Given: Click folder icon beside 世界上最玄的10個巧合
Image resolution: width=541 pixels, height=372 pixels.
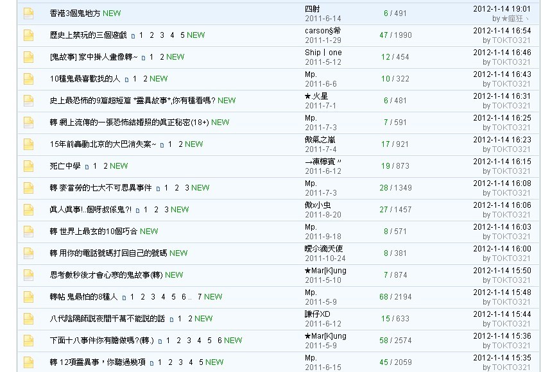Looking at the screenshot, I should tap(28, 232).
